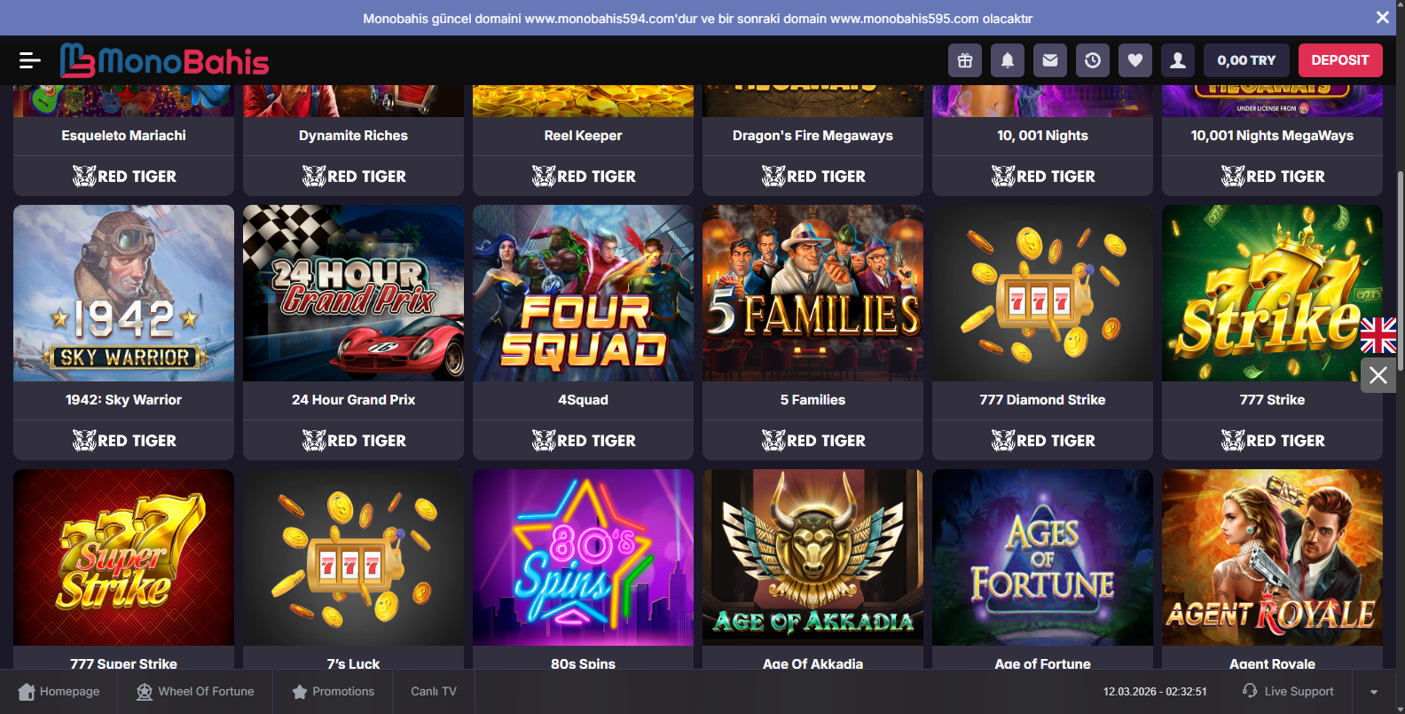Click Red Tiger logo under 4Squad
This screenshot has width=1405, height=714.
584,441
